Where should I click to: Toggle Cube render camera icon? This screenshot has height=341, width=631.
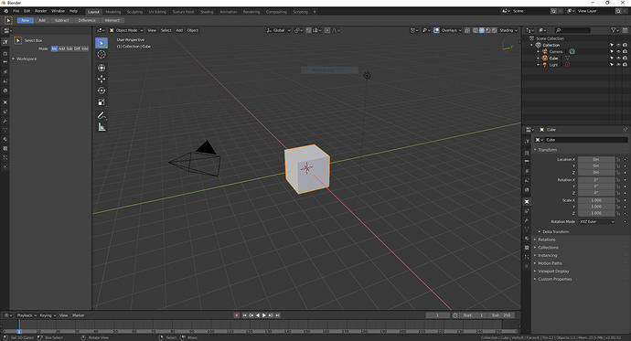(x=625, y=58)
